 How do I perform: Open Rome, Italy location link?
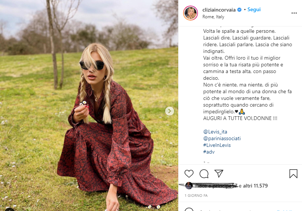(213, 17)
